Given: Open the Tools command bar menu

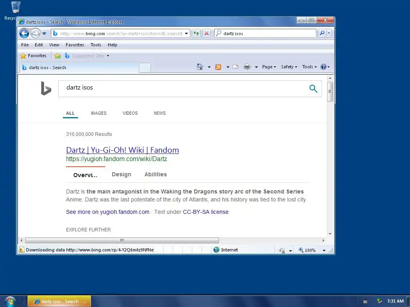Looking at the screenshot, I should click(x=310, y=67).
